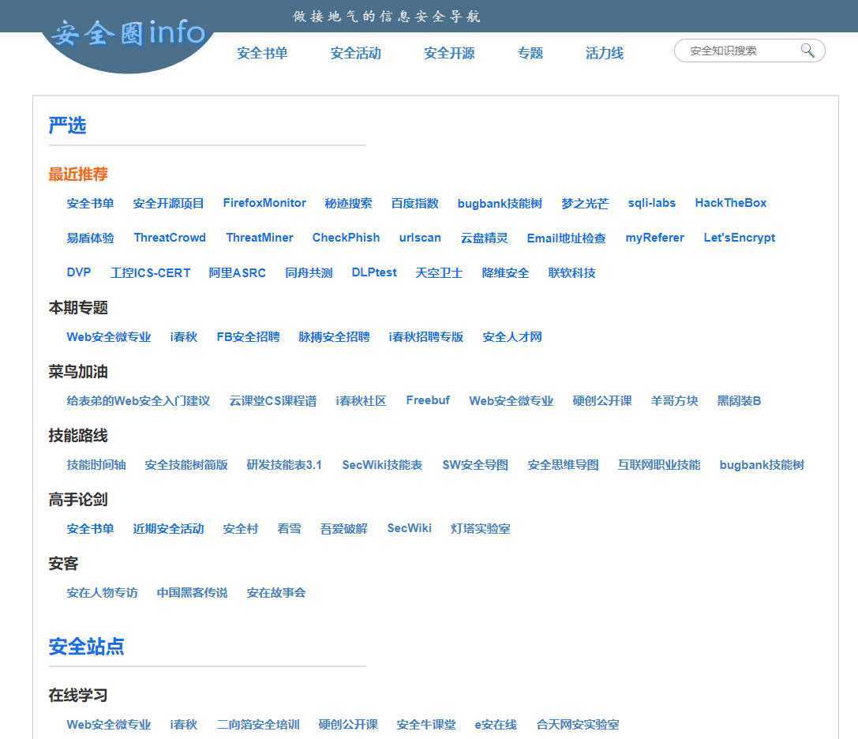Open bugbank技能树 under 最近推荐
Image resolution: width=858 pixels, height=739 pixels.
coord(500,203)
